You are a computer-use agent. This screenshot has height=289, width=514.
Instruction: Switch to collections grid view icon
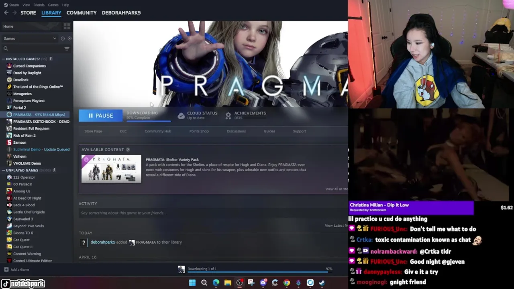pos(67,26)
